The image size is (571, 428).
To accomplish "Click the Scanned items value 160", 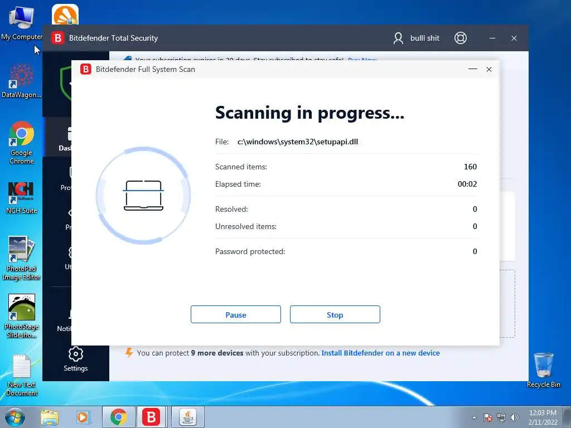I will coord(470,167).
